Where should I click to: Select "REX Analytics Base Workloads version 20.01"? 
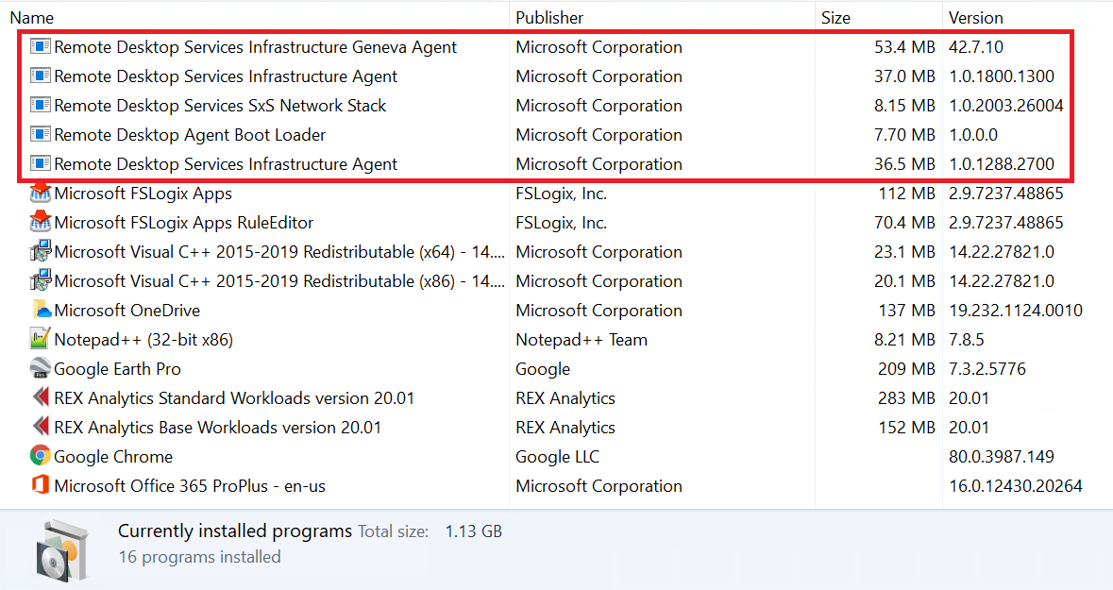click(218, 427)
